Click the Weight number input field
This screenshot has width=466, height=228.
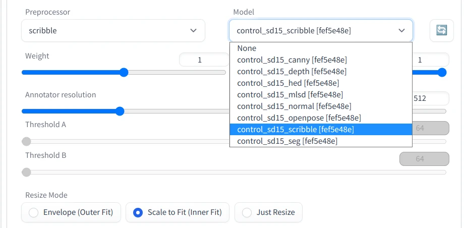pos(200,60)
